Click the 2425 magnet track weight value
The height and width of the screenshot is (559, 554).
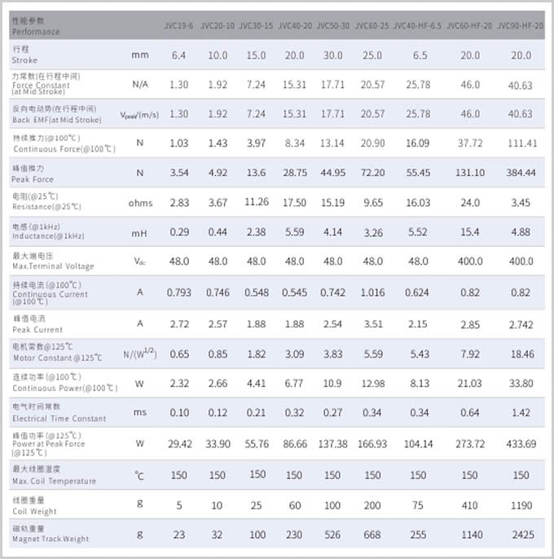click(523, 535)
